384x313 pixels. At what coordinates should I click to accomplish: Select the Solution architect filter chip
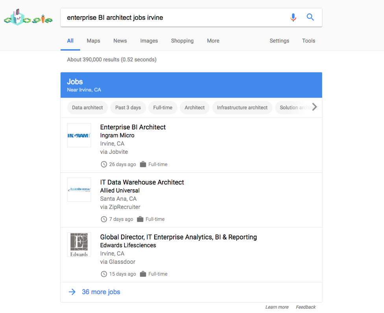click(x=294, y=108)
